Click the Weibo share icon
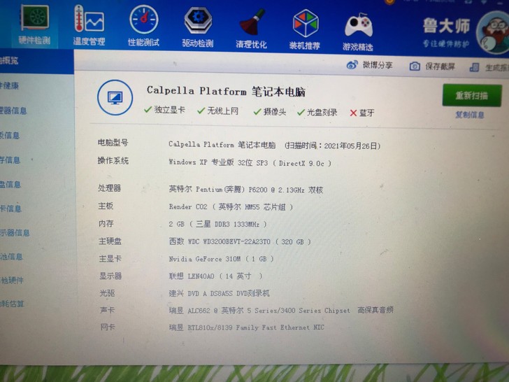 (x=352, y=65)
